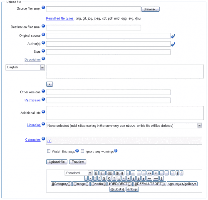208x200 pixels.
Task: Open the Categories link
Action: pos(33,140)
